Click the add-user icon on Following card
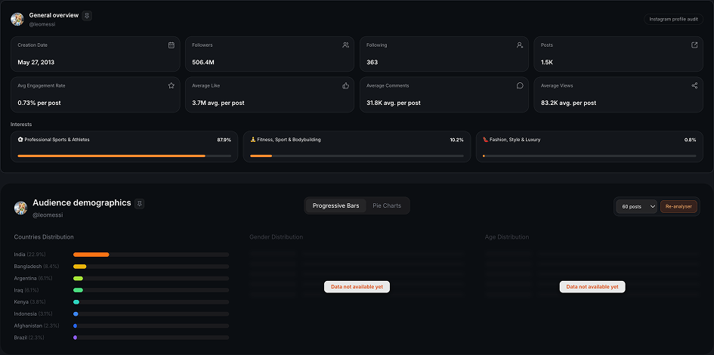The height and width of the screenshot is (355, 714). coord(520,45)
